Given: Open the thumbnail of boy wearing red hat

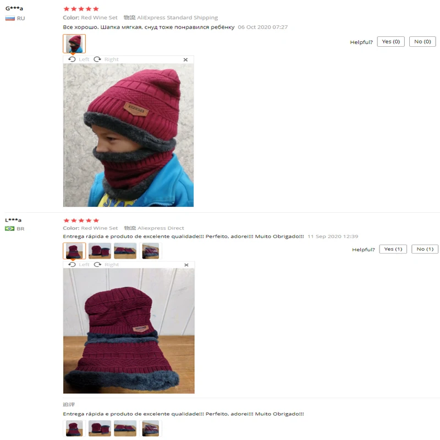Looking at the screenshot, I should tap(74, 43).
